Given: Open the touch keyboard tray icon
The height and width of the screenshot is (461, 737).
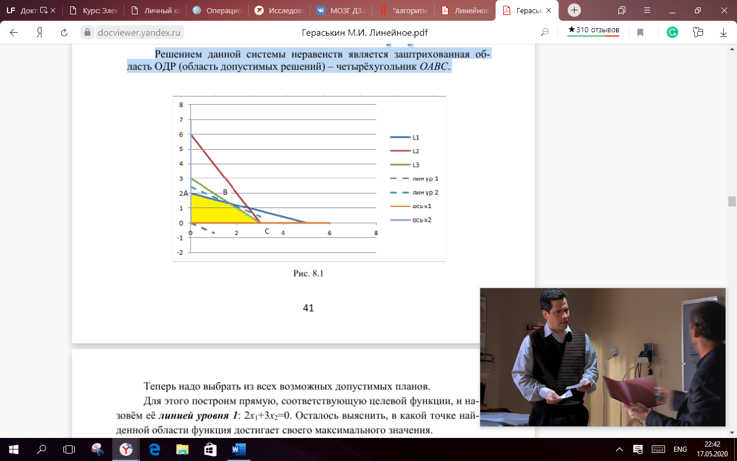Looking at the screenshot, I should (x=657, y=449).
